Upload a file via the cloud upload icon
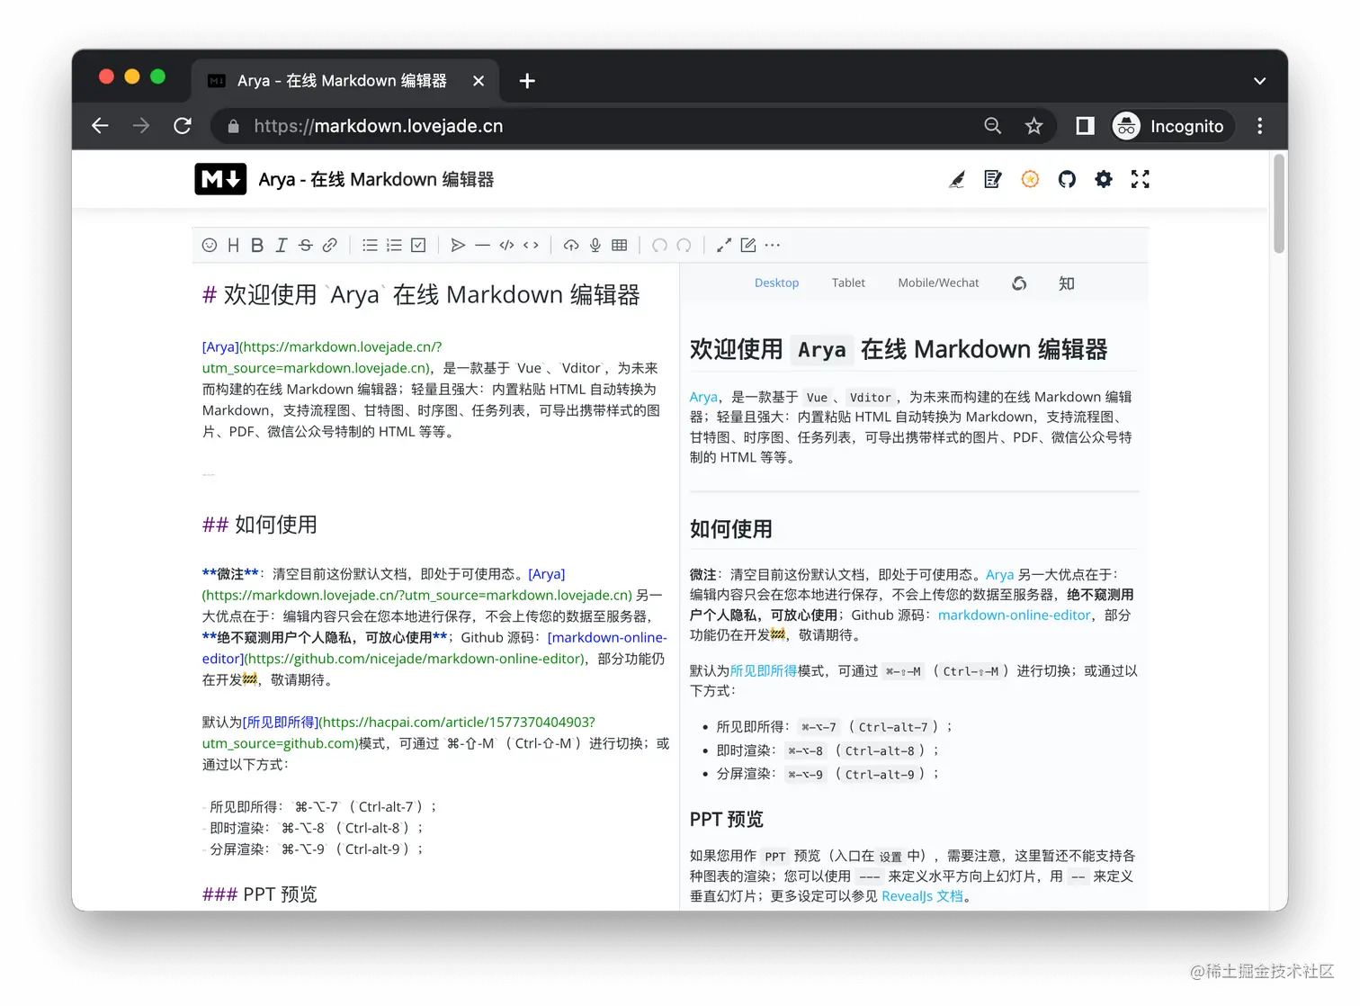This screenshot has width=1360, height=1006. (x=571, y=245)
